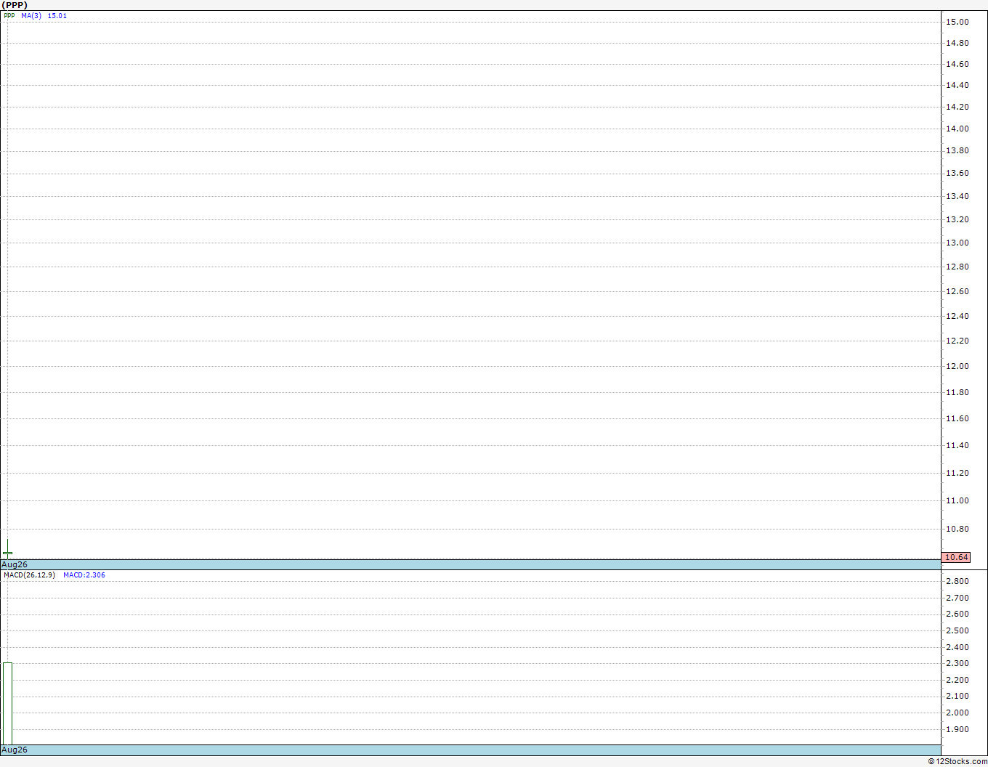Select the MACD(26,12,9) indicator label

pyautogui.click(x=29, y=575)
